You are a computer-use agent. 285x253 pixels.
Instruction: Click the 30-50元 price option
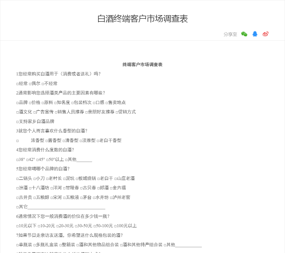click(x=83, y=226)
